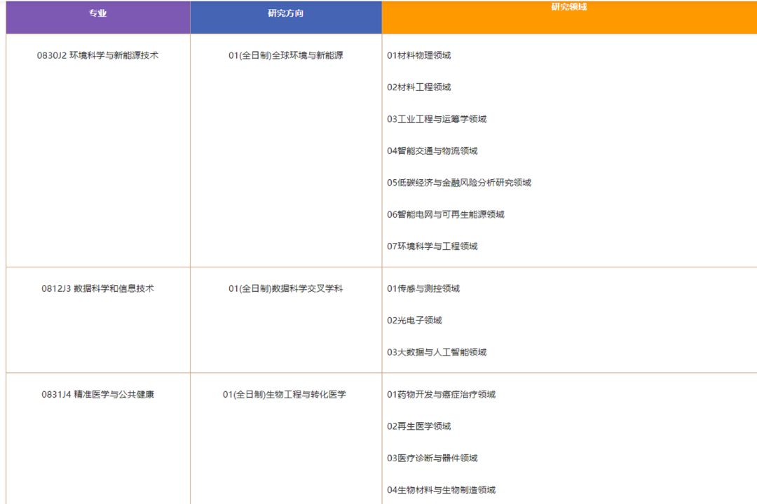The image size is (757, 504).
Task: Select 02光电子领域 entry
Action: pyautogui.click(x=414, y=321)
